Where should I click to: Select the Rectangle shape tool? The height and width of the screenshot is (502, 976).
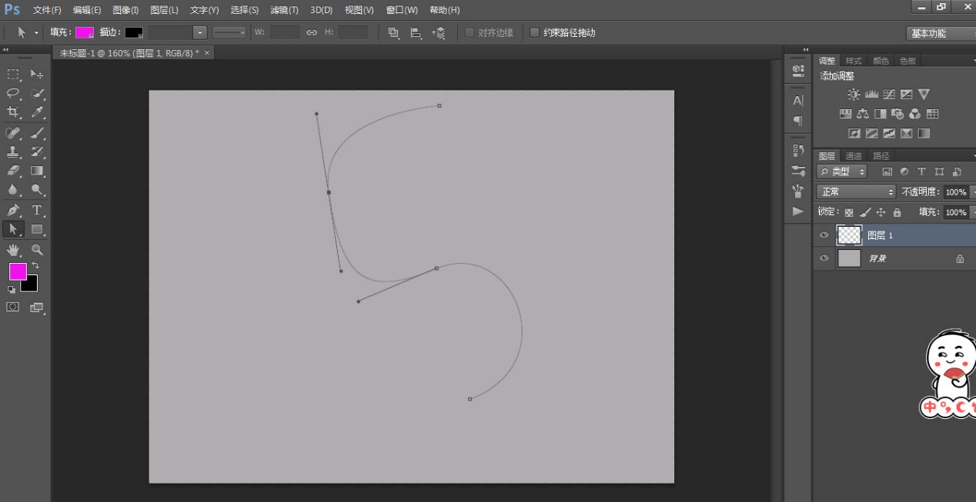point(36,229)
